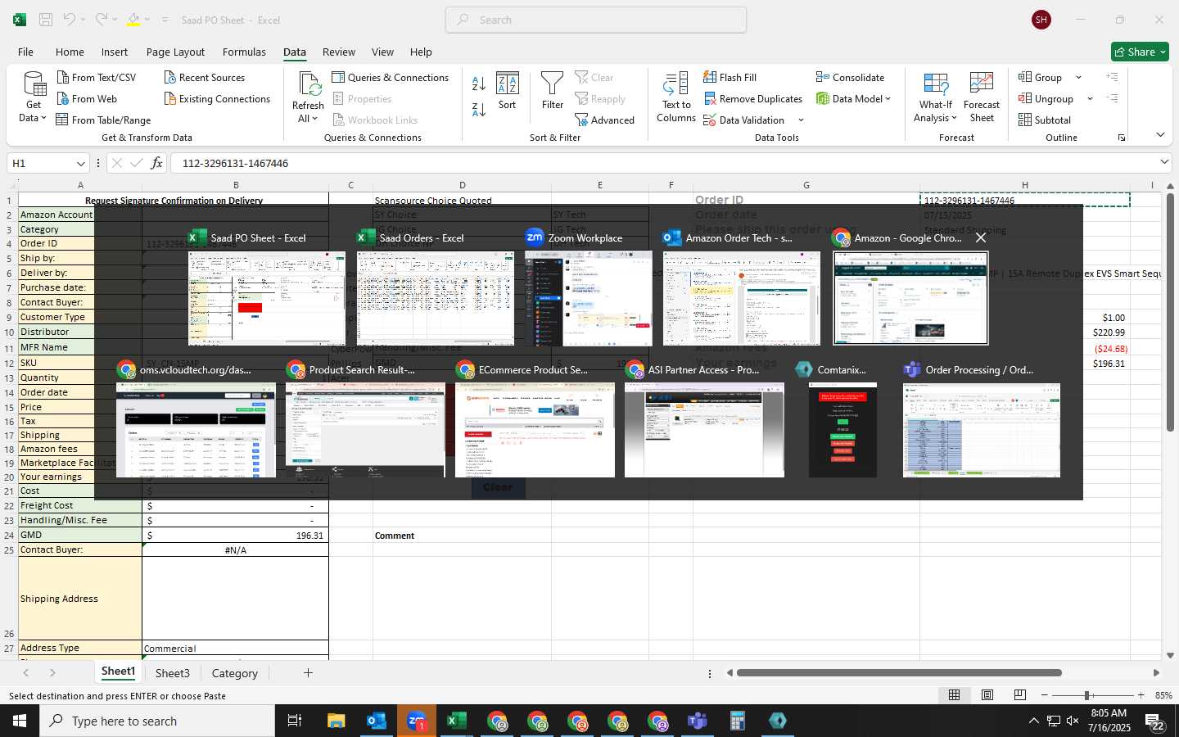Open the Get Data menu

[33, 98]
